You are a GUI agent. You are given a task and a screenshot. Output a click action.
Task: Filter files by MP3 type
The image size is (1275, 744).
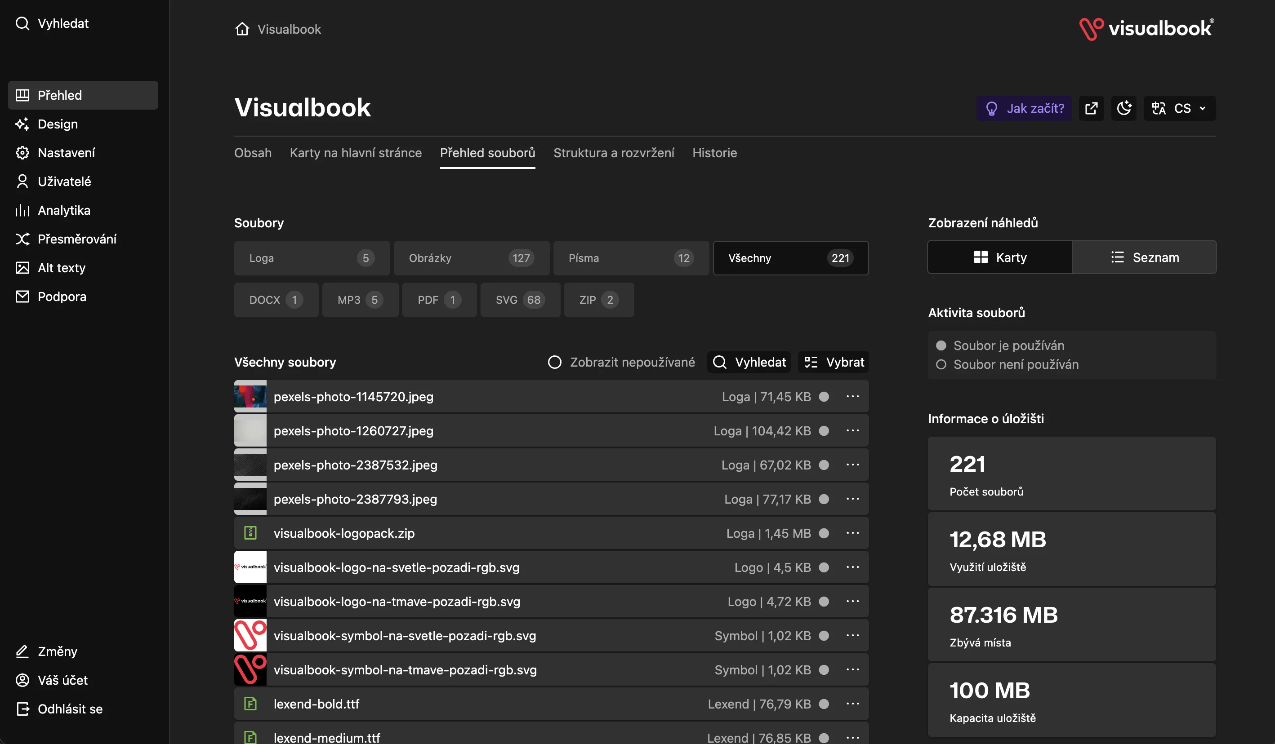[x=360, y=300]
